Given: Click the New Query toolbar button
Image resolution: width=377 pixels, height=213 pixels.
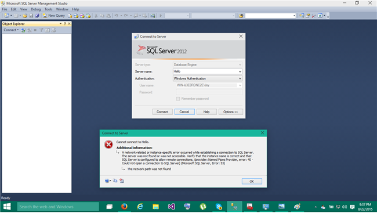Looking at the screenshot, I should tap(54, 16).
